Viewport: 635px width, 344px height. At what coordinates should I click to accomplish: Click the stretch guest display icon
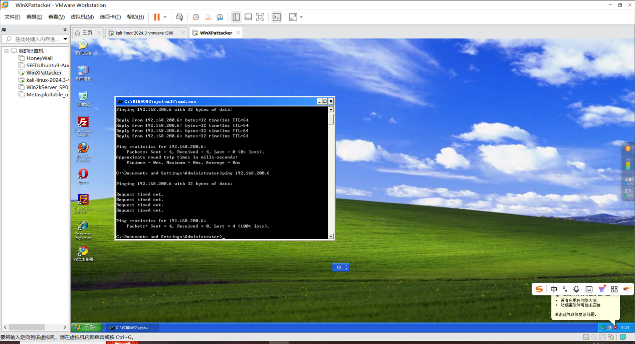[x=293, y=17]
